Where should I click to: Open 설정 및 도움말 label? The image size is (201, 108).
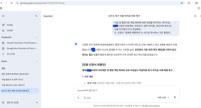(13, 102)
